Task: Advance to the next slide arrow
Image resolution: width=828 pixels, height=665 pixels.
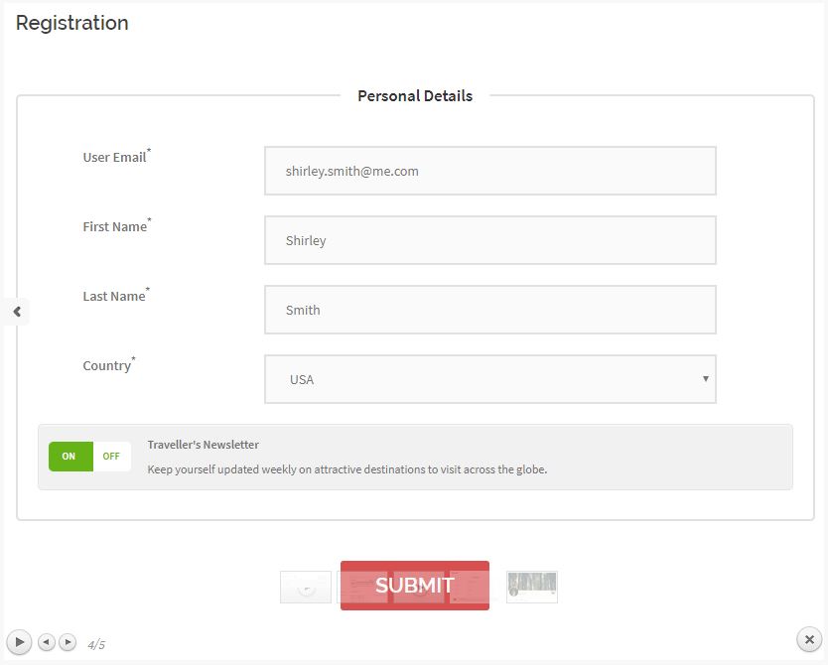Action: 68,642
